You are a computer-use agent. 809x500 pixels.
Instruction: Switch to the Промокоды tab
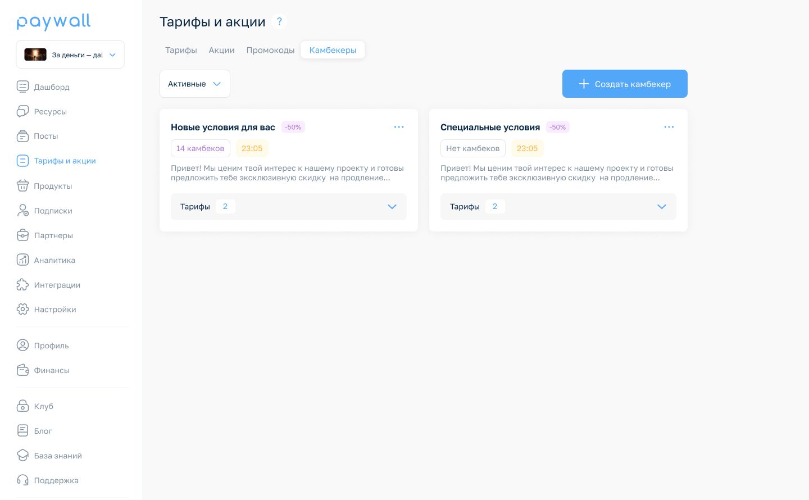tap(270, 50)
